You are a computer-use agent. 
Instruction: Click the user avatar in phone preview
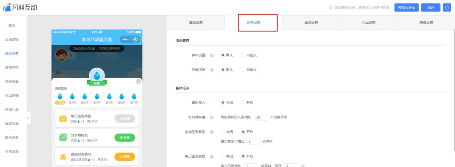(x=61, y=55)
